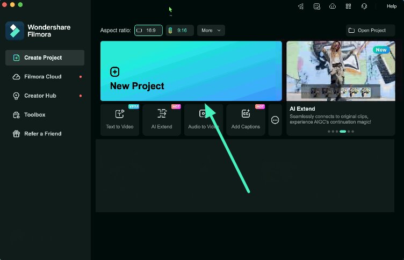The height and width of the screenshot is (260, 404).
Task: Select the 16:9 aspect ratio
Action: 148,31
